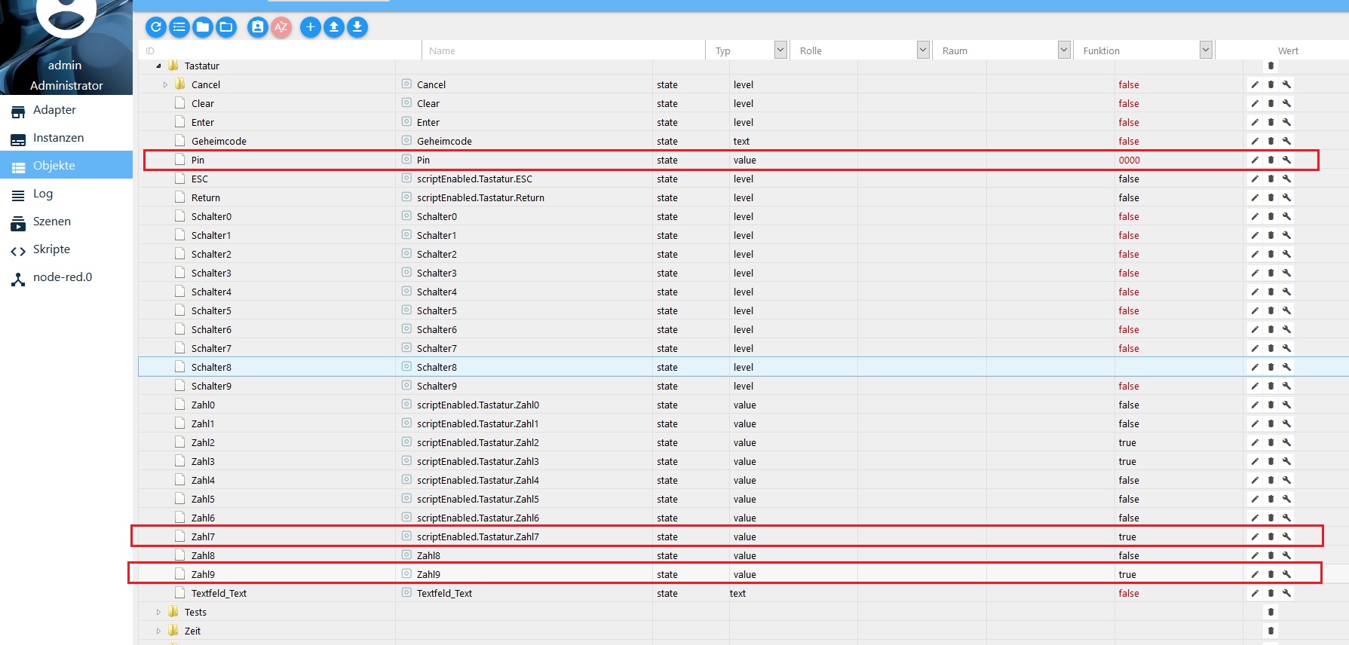1349x645 pixels.
Task: Delete the Tastatur folder with trash icon
Action: pos(1271,66)
